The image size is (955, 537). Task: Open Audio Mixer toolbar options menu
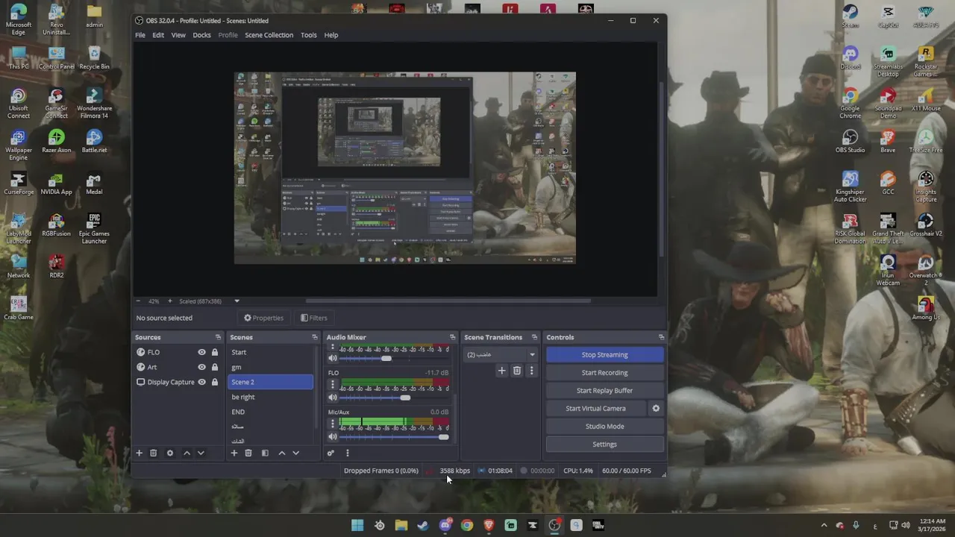[347, 453]
